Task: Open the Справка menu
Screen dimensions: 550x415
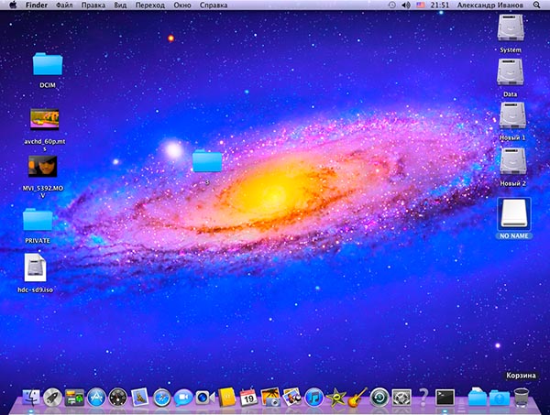Action: point(214,5)
